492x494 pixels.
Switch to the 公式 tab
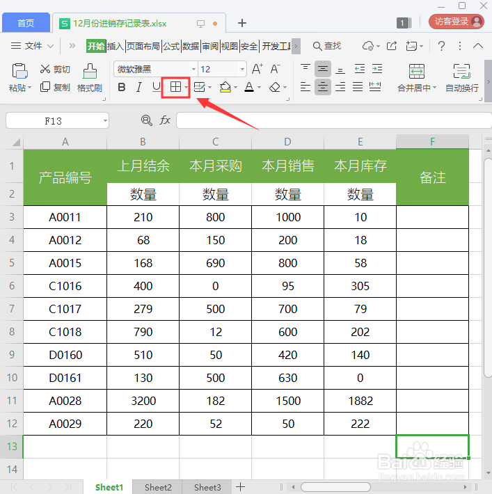tap(171, 47)
